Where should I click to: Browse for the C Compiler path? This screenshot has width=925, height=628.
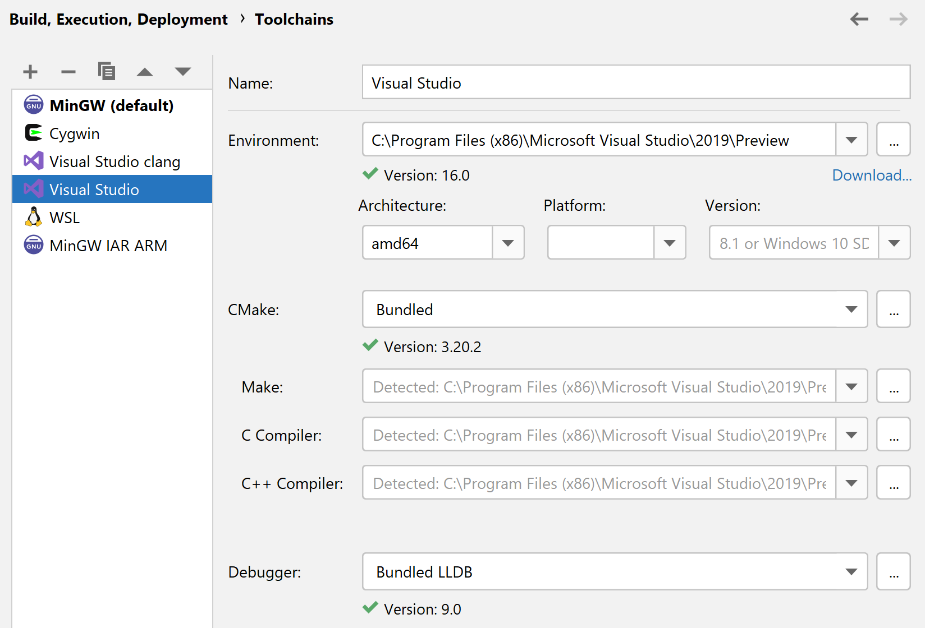894,435
